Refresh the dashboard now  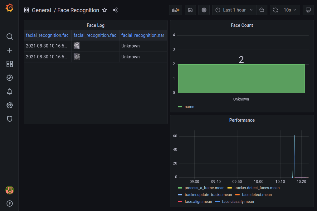point(276,10)
